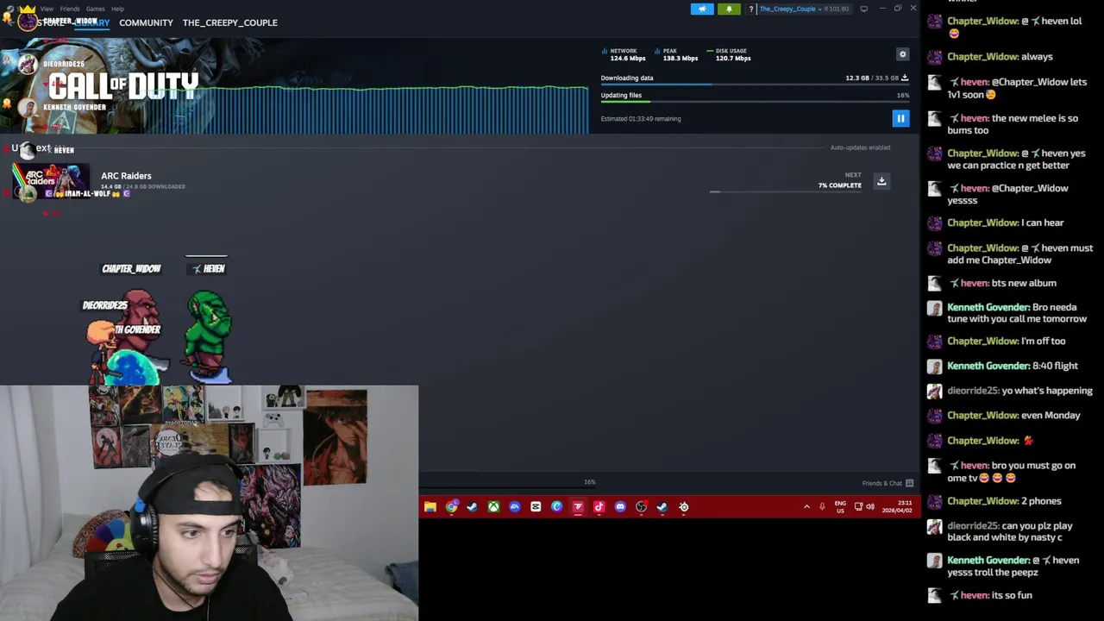Screen dimensions: 1104x621
Task: Click Estimated 01:33:49 remaining text
Action: coord(641,119)
